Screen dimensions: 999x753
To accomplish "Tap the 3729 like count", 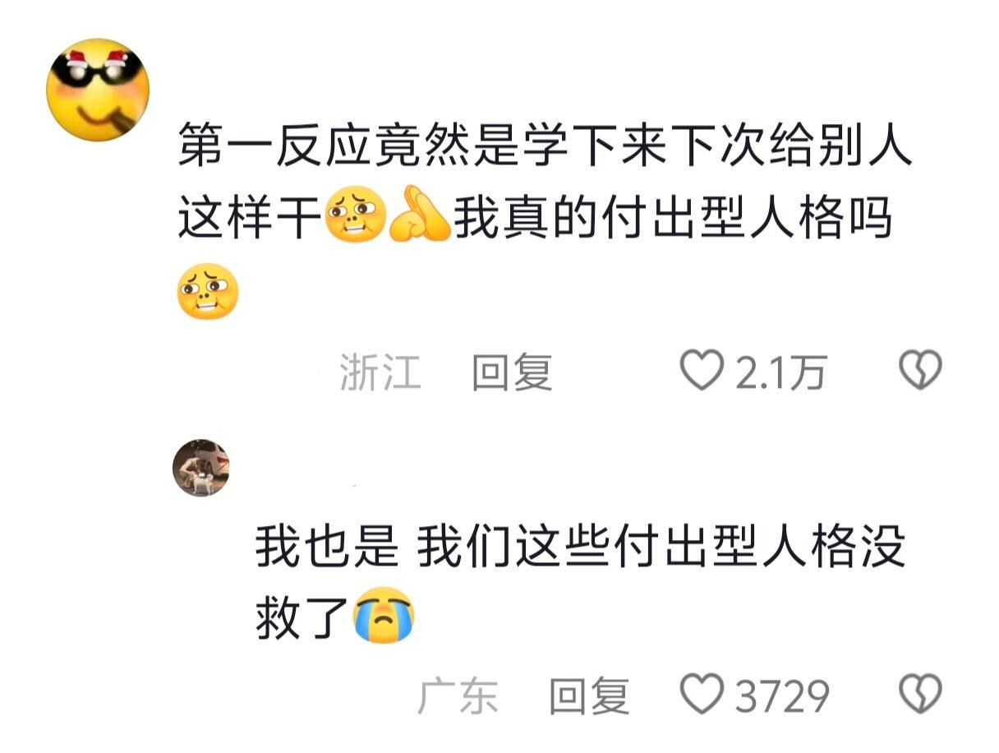I will coord(781,697).
